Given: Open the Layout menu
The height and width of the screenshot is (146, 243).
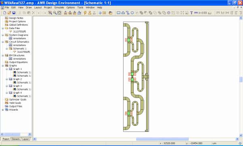Looking at the screenshot, I should click(38, 7).
